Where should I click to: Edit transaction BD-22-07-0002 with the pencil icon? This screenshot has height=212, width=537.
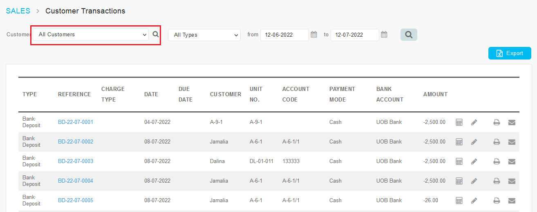tap(474, 142)
